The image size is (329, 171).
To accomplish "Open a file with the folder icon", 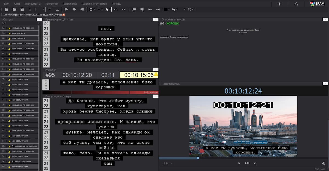I will coord(14,9).
